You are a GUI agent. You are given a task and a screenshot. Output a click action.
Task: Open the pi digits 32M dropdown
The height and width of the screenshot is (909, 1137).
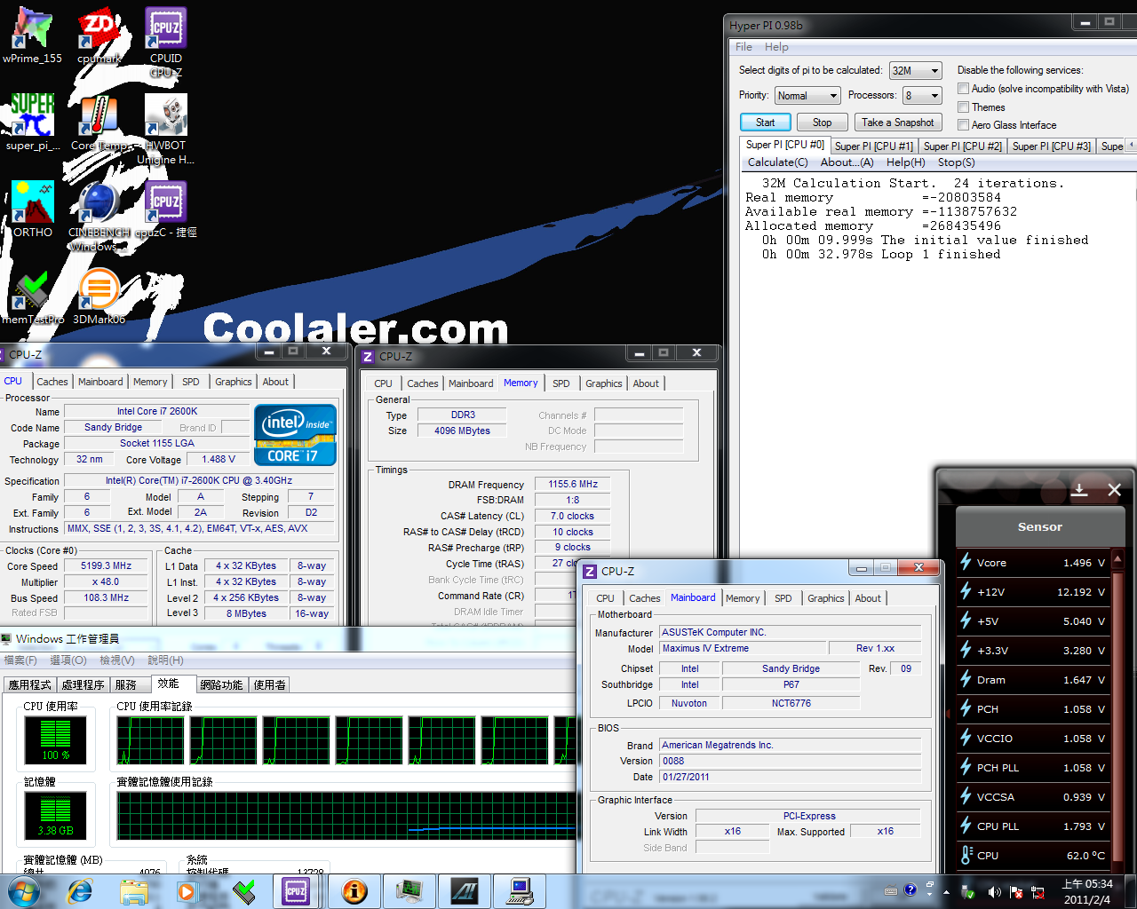point(915,70)
